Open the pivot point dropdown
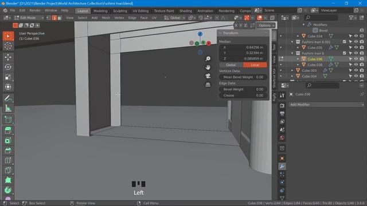Screen dimensions: 367x206 (x=192, y=18)
